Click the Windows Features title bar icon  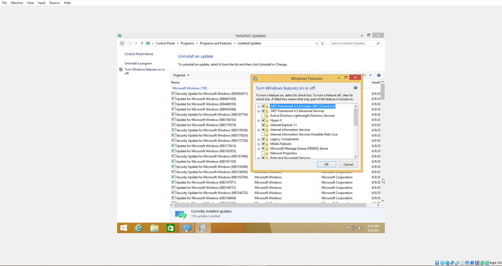(255, 78)
